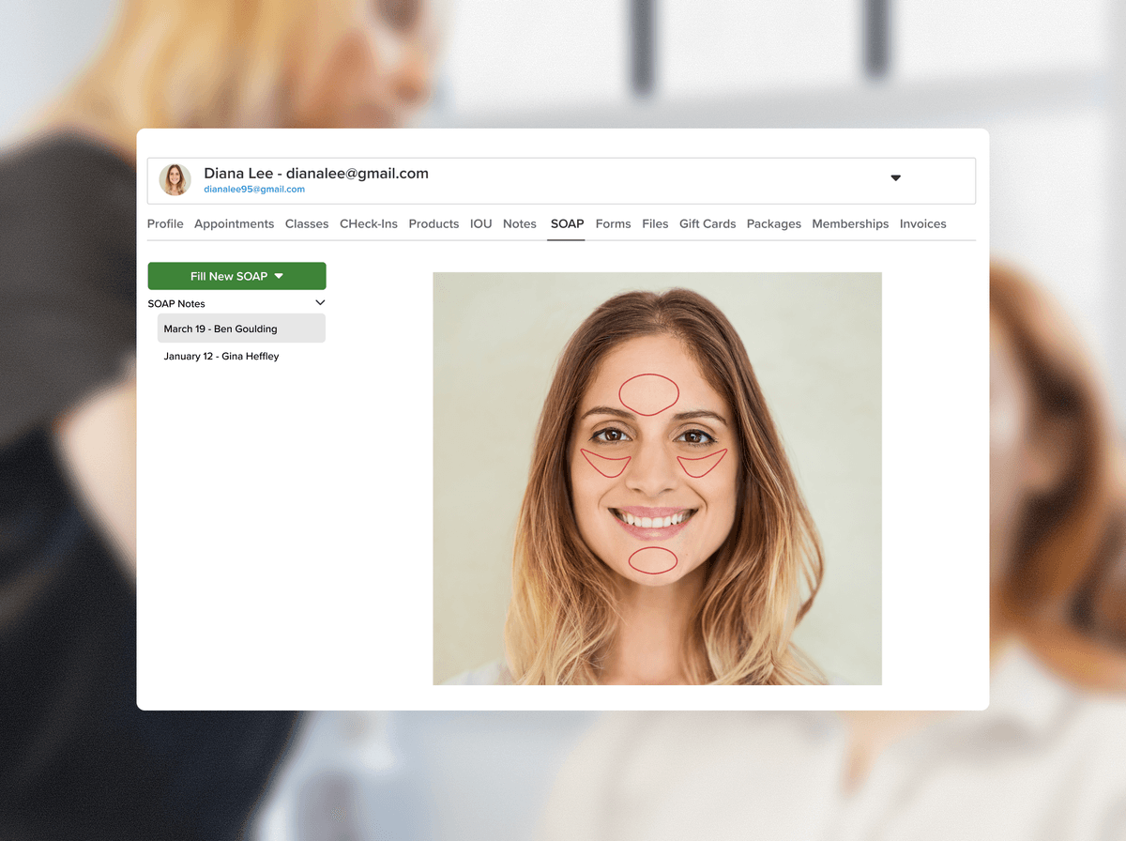
Task: Switch to the IOU tab
Action: pos(480,224)
